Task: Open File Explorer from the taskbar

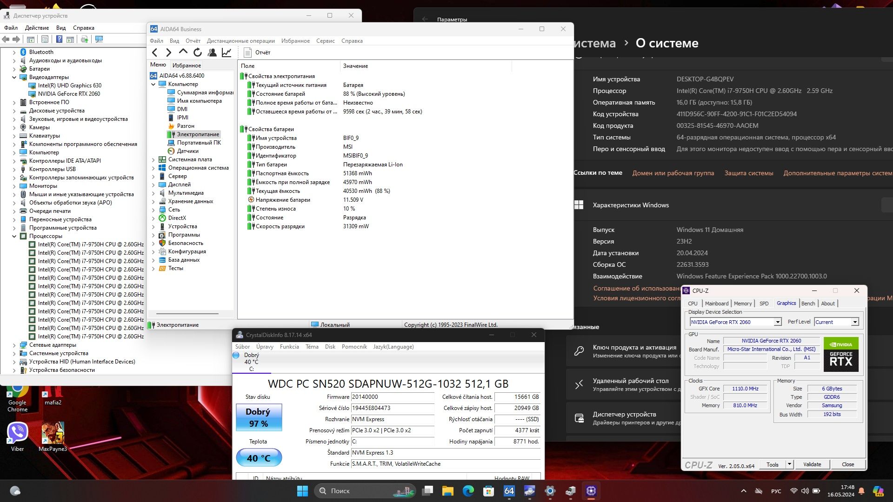Action: coord(448,491)
